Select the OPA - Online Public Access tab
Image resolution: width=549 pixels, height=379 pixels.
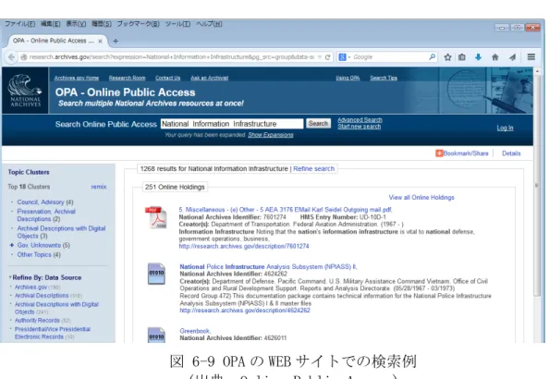click(x=54, y=41)
